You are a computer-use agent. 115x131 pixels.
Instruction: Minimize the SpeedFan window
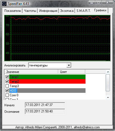click(92, 2)
